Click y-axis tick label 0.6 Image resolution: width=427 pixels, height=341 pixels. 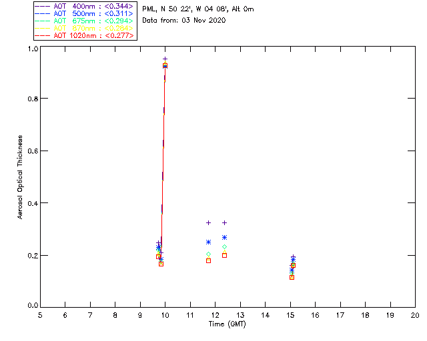click(33, 151)
